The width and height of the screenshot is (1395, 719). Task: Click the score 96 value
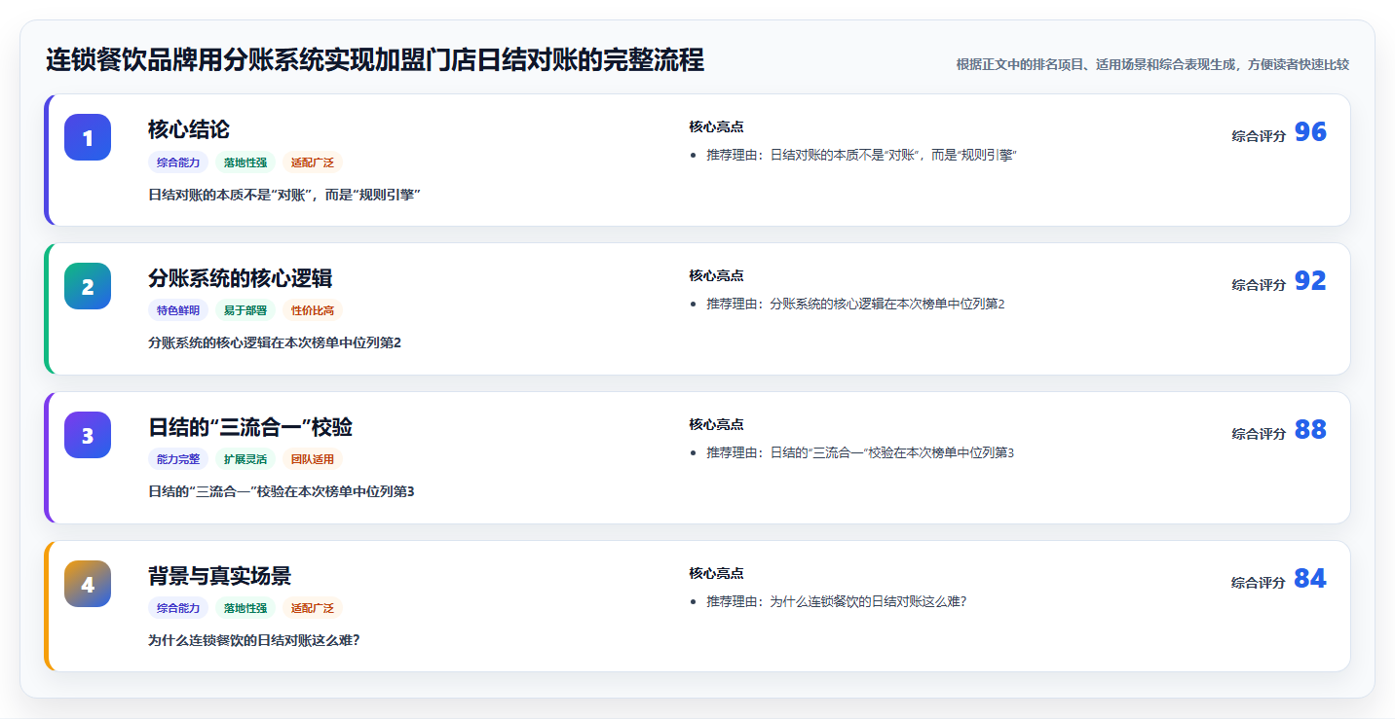click(x=1310, y=132)
